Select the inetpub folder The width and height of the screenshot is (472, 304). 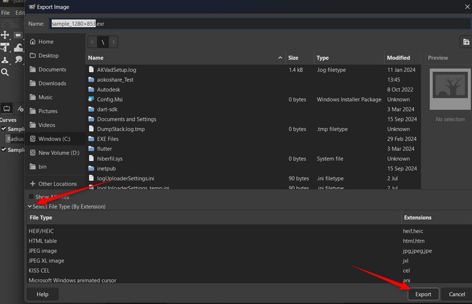(253, 168)
